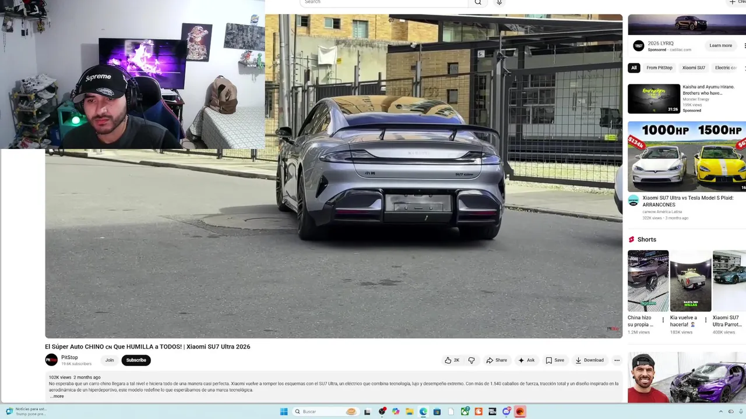
Task: Click the YouTube search input field
Action: click(383, 2)
